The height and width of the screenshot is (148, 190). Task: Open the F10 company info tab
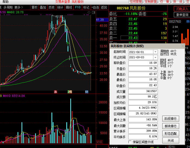(78, 7)
